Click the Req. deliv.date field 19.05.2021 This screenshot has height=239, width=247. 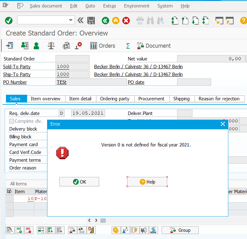click(x=88, y=113)
